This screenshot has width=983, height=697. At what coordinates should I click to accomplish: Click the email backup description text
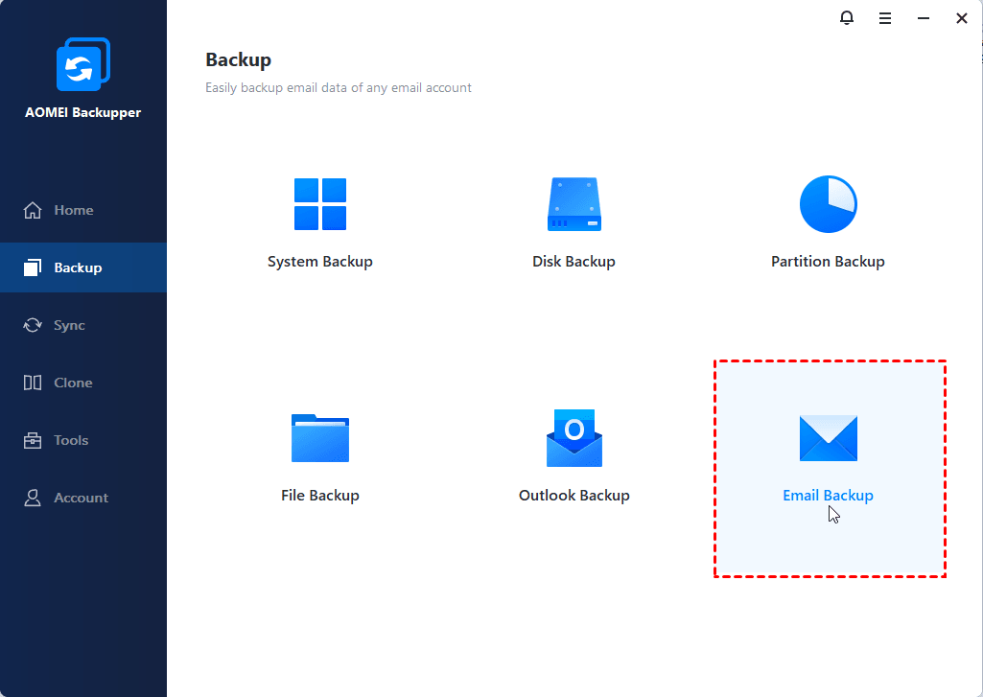tap(339, 87)
